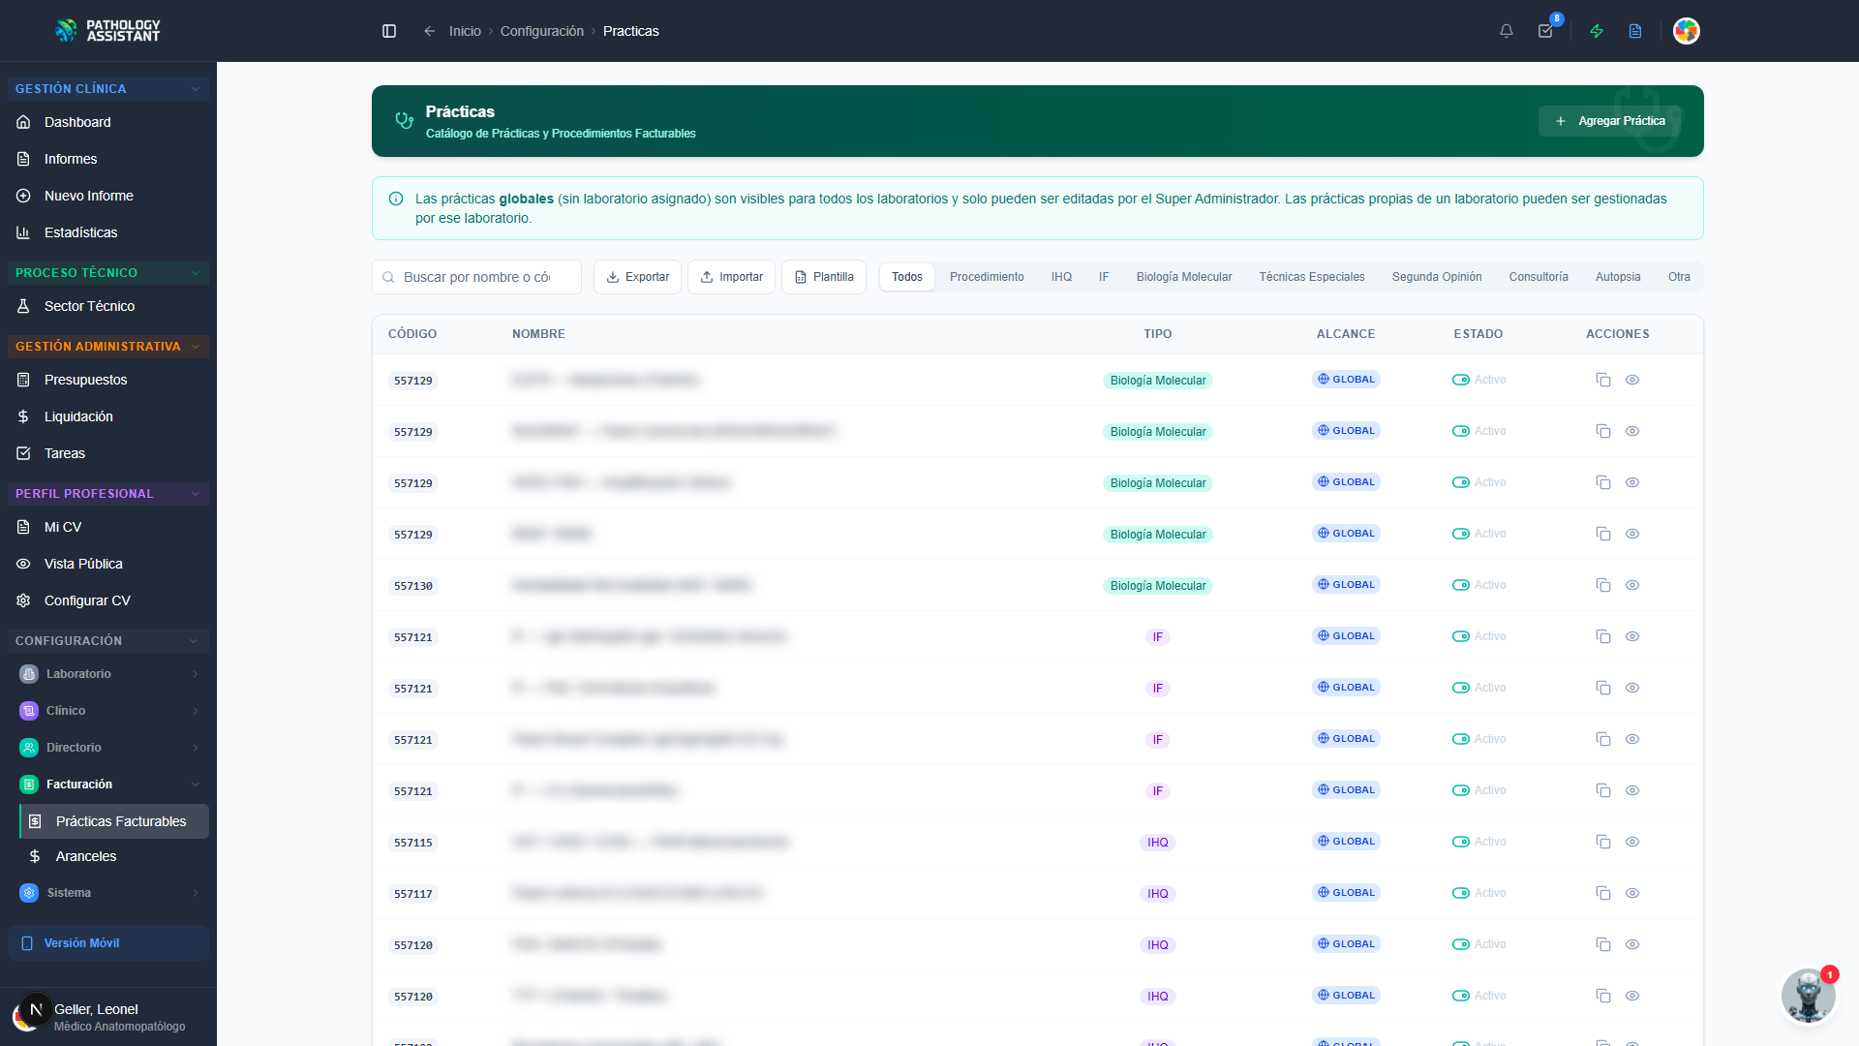
Task: Toggle Activo switch on first 557129 row
Action: click(x=1461, y=380)
